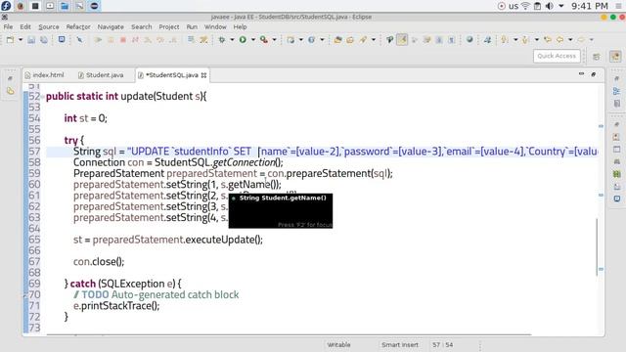The width and height of the screenshot is (626, 352).
Task: Click the Search flashlight toolbar icon
Action: coord(363,39)
